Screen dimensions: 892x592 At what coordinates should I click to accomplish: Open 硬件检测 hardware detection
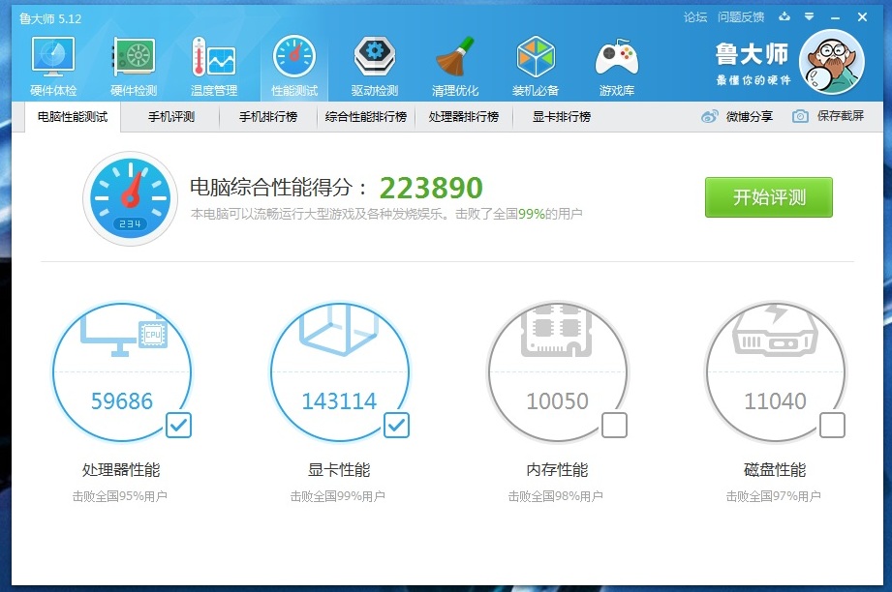pyautogui.click(x=134, y=66)
